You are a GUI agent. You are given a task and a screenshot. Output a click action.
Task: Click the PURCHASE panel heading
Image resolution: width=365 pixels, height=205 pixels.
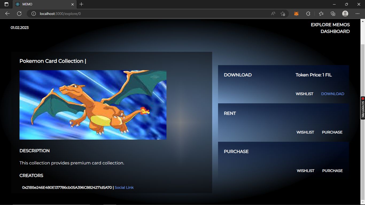236,151
